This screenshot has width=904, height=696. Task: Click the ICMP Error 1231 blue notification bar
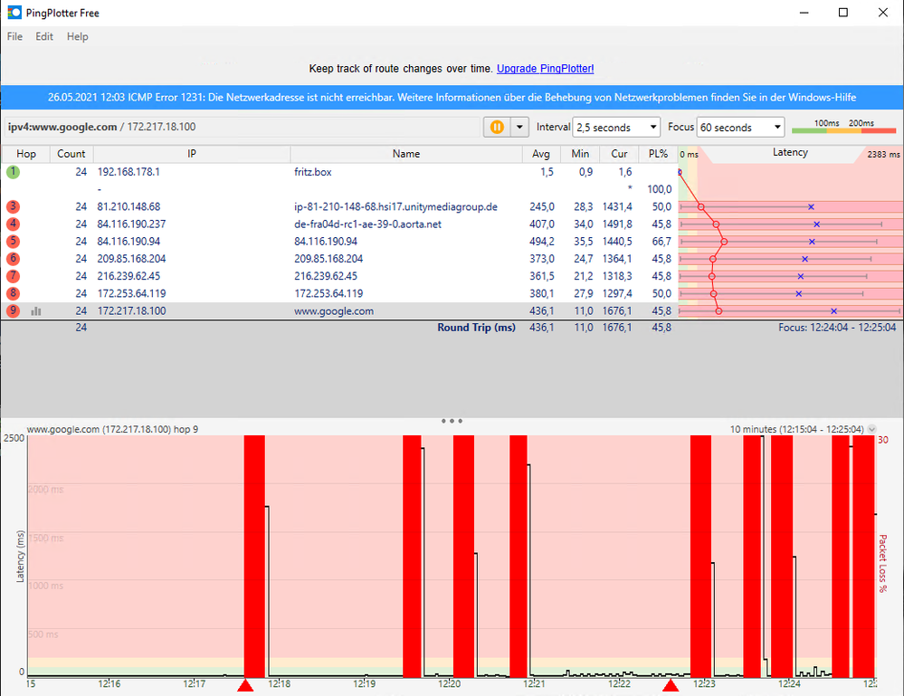click(x=452, y=98)
